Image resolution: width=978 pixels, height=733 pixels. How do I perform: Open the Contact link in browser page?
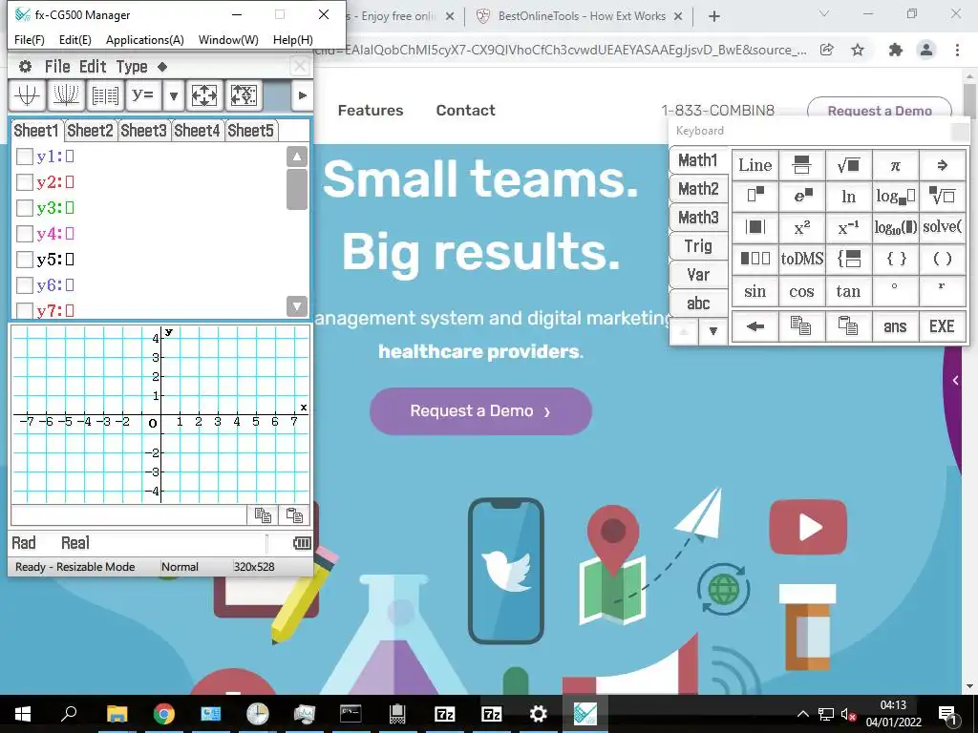click(x=465, y=111)
